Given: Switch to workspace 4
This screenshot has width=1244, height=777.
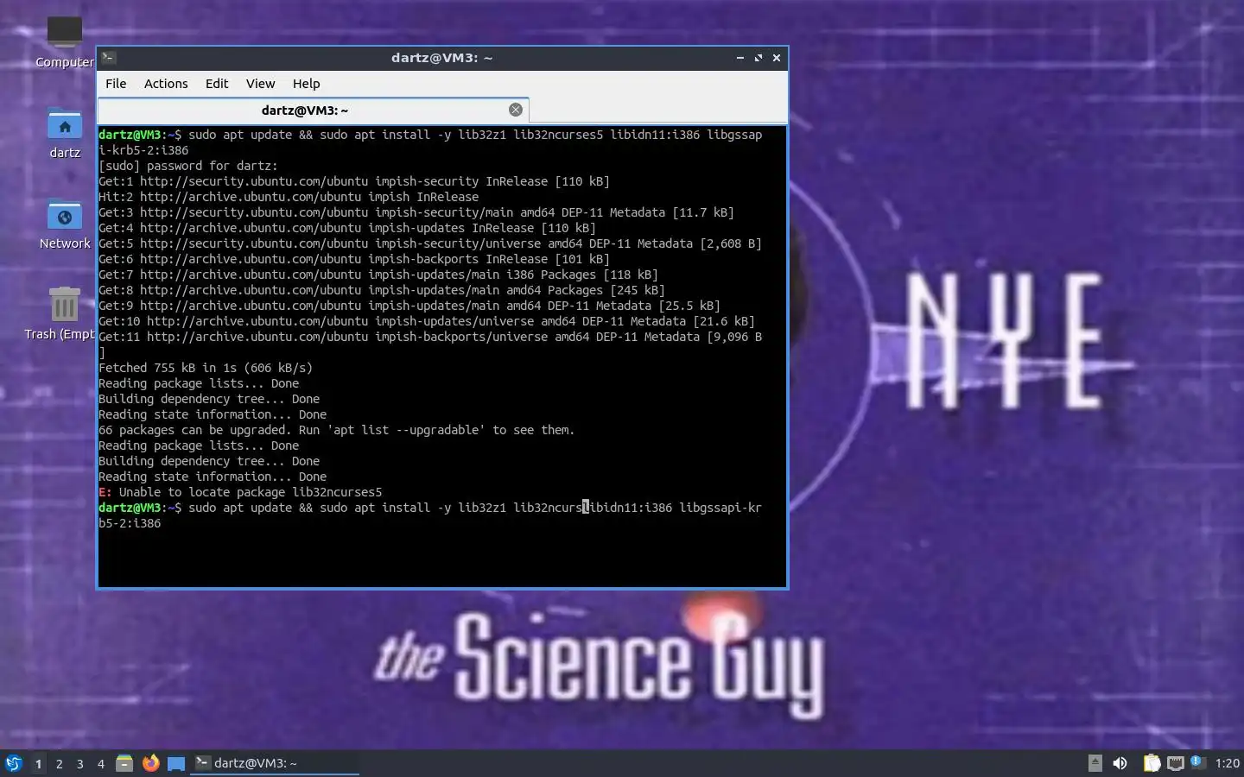Looking at the screenshot, I should (x=100, y=764).
